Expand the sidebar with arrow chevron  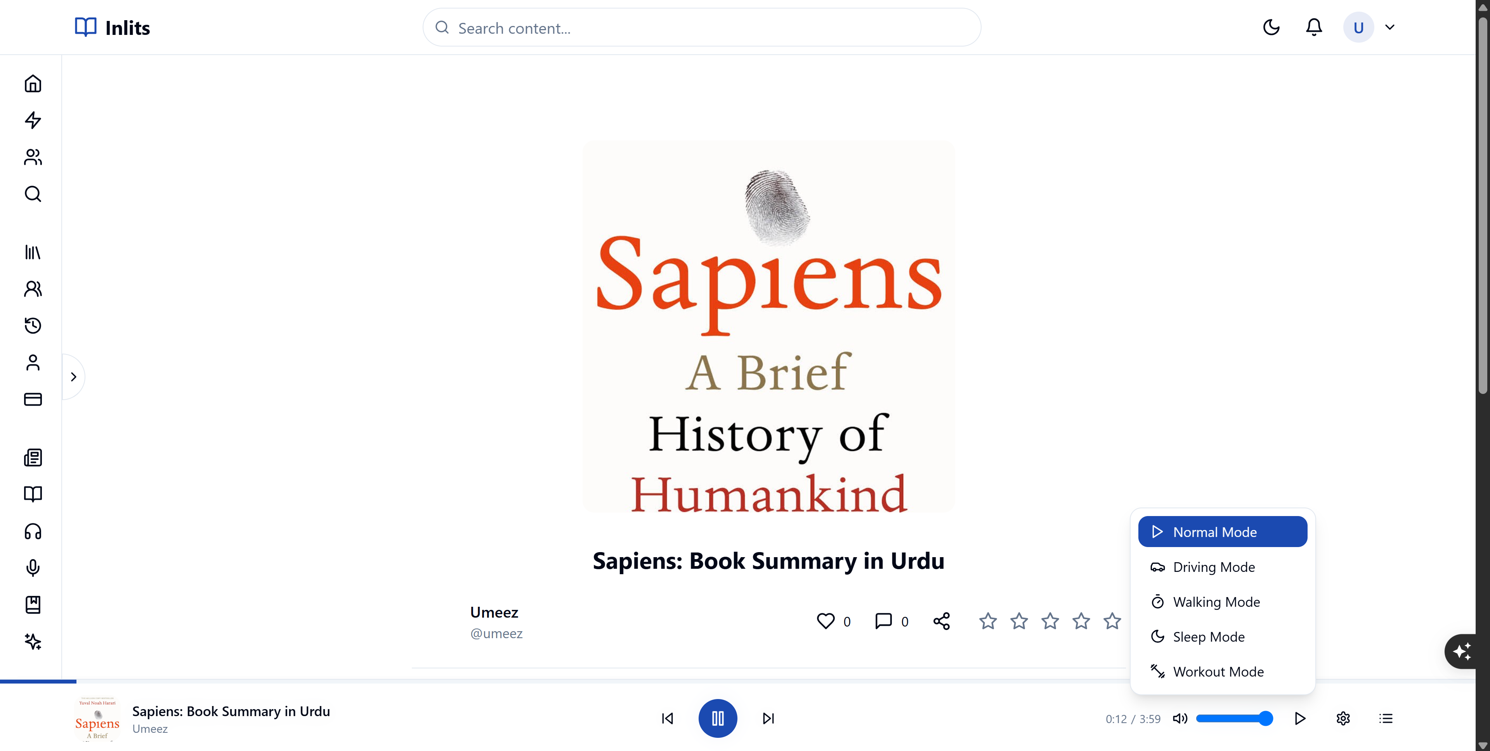tap(73, 376)
